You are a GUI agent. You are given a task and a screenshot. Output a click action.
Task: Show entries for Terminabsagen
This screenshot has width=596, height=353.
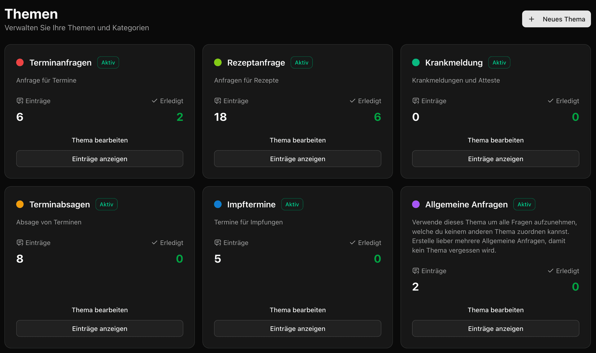click(x=100, y=329)
